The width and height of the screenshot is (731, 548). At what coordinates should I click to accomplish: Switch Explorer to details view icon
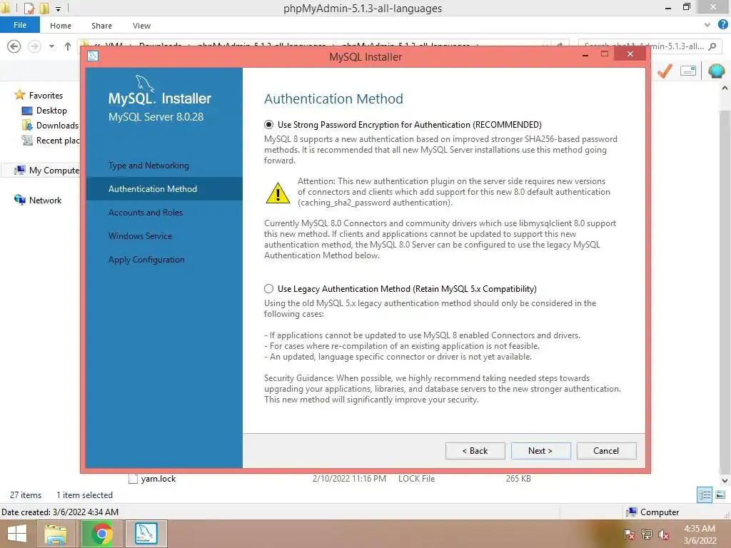(705, 494)
